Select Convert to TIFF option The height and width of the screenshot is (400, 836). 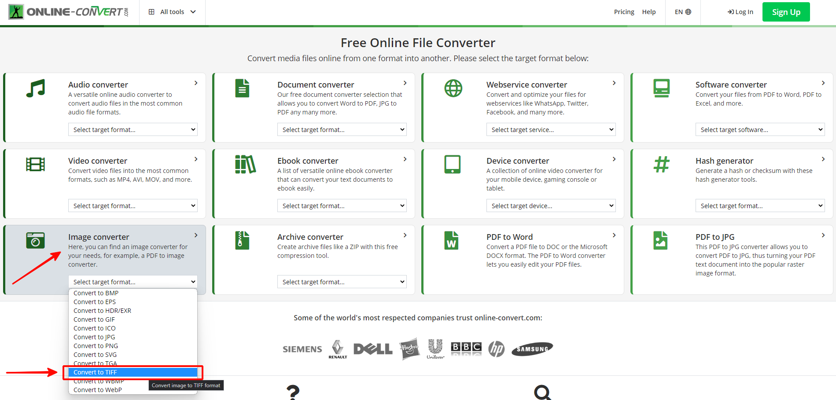pyautogui.click(x=95, y=372)
